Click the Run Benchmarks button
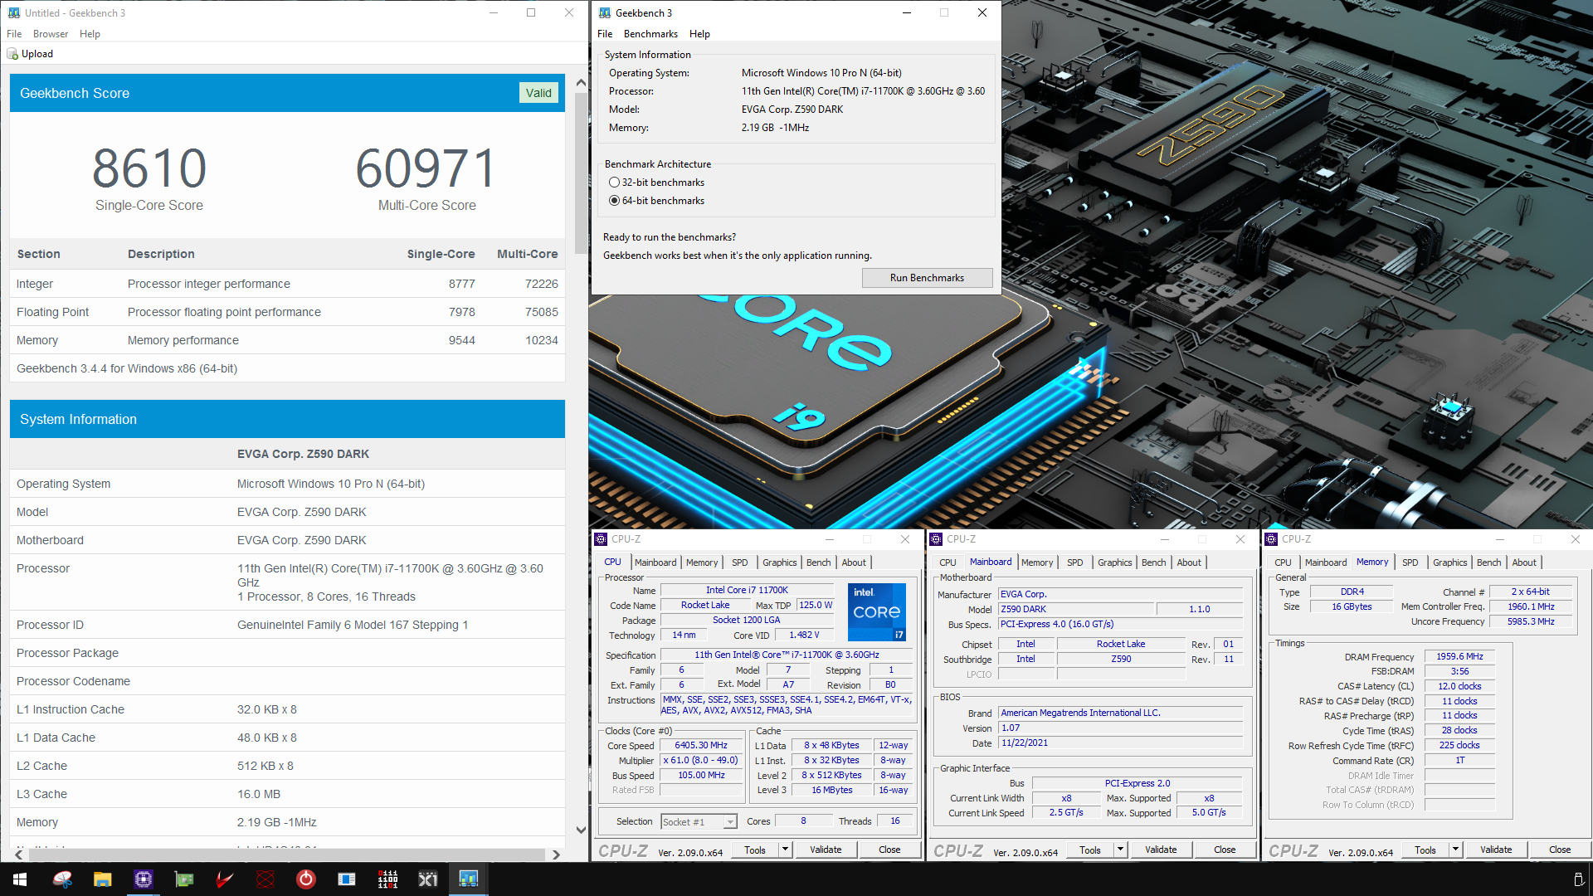 pos(927,278)
